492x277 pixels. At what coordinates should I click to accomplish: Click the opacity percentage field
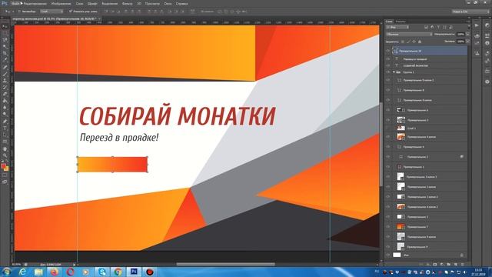(x=461, y=34)
